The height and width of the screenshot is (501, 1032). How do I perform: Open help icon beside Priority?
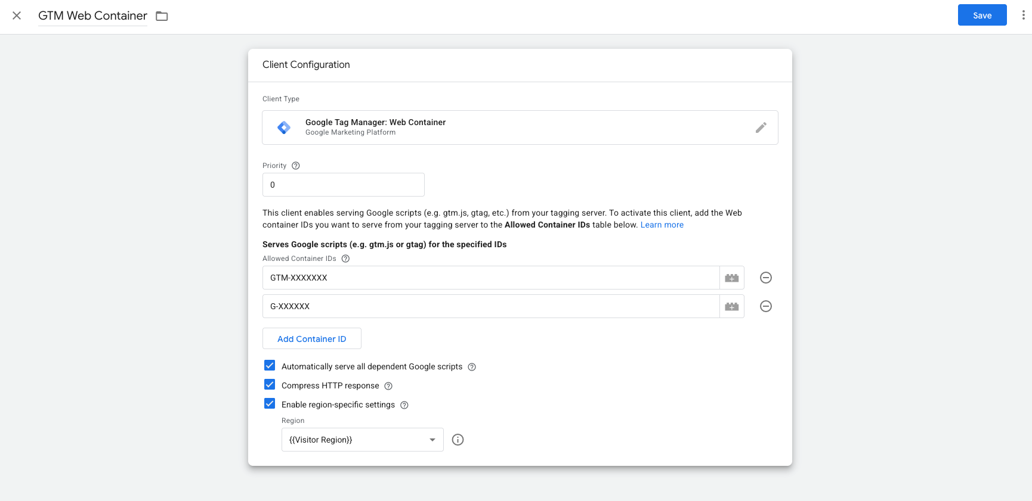point(295,166)
